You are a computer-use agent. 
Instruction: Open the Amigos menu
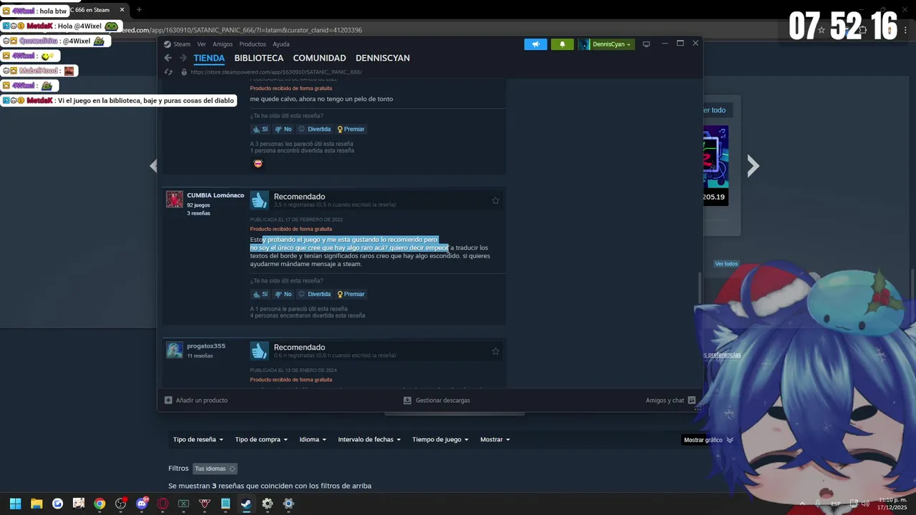[223, 44]
